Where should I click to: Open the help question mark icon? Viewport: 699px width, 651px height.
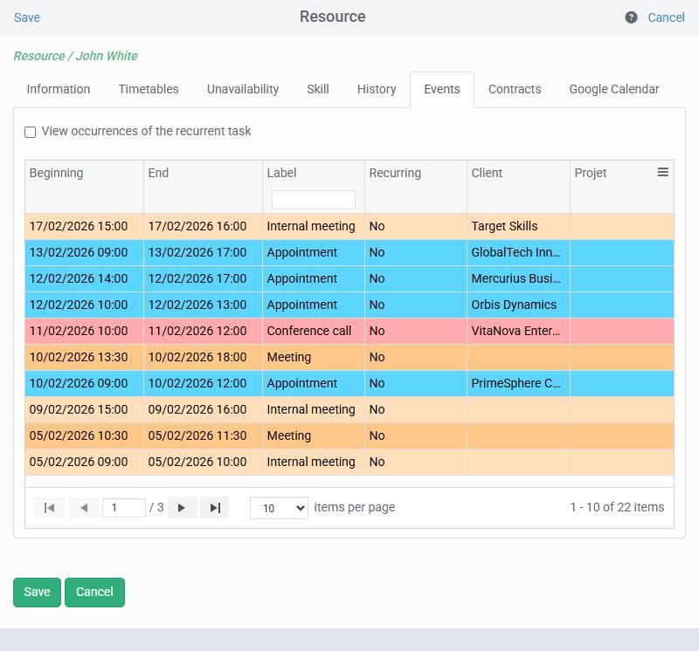click(x=631, y=17)
